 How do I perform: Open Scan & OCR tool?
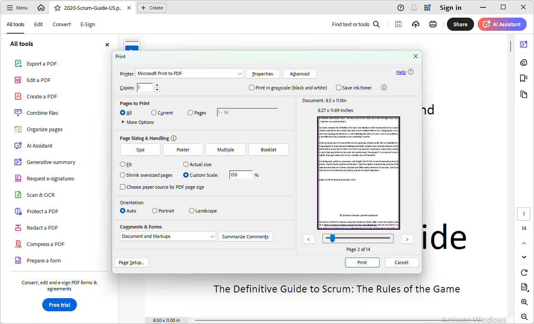pos(40,195)
